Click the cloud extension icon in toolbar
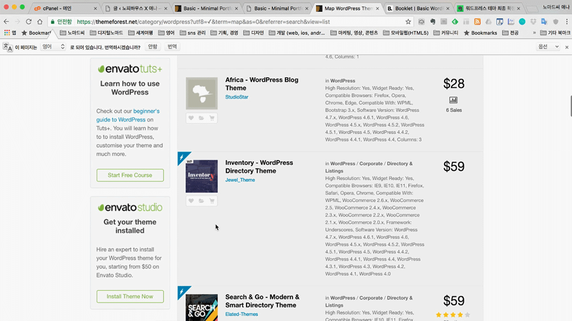 [421, 22]
